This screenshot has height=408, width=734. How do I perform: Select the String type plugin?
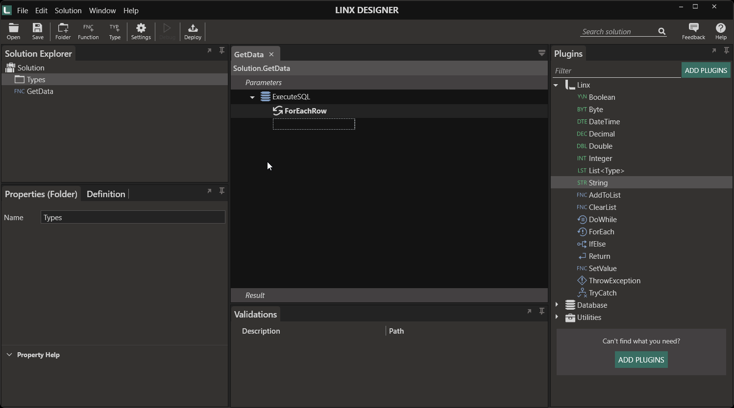tap(641, 182)
